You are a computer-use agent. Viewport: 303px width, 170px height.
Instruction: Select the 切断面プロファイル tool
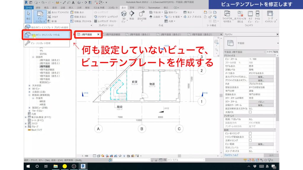click(x=80, y=21)
